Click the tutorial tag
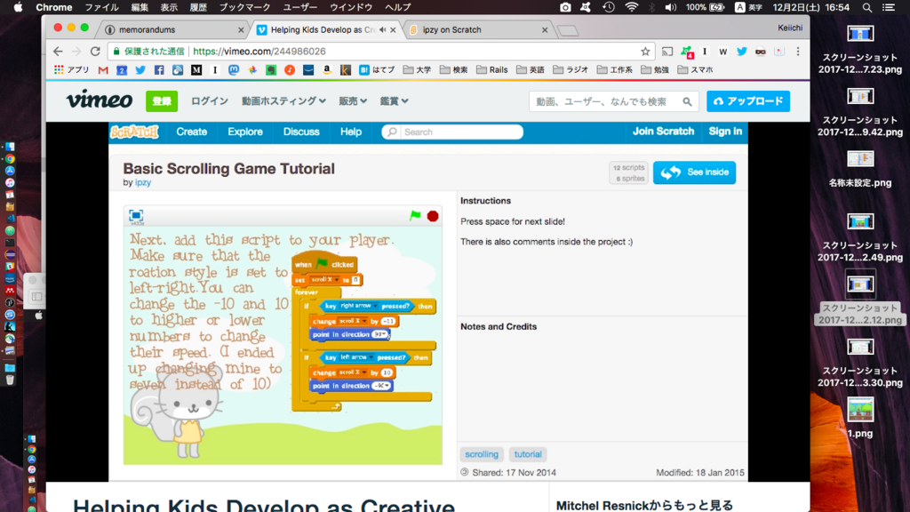The width and height of the screenshot is (910, 512). coord(528,454)
